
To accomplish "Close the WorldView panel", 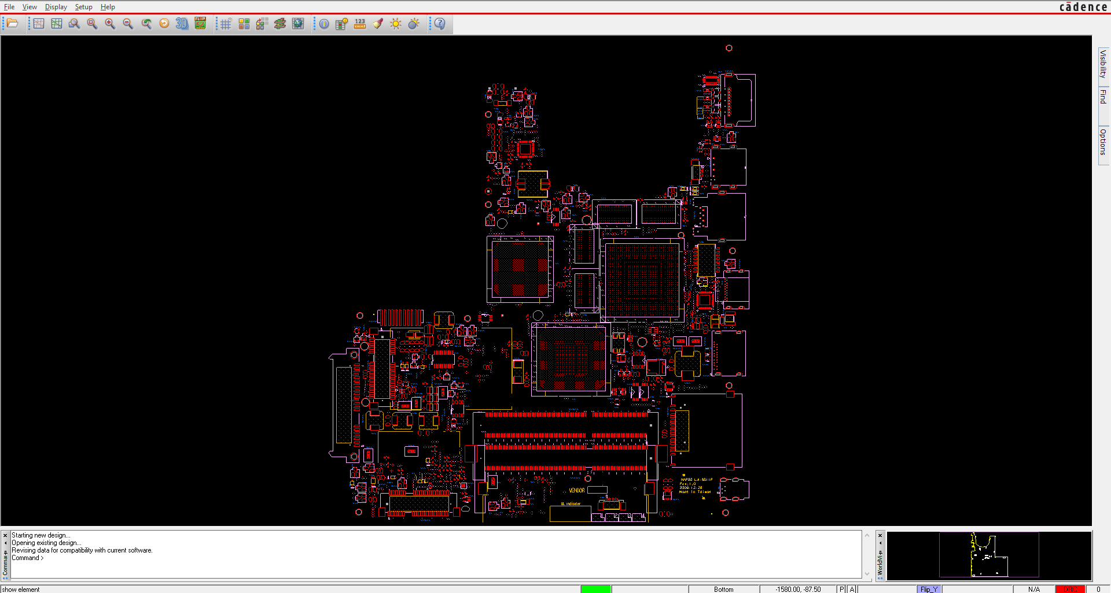I will tap(880, 535).
